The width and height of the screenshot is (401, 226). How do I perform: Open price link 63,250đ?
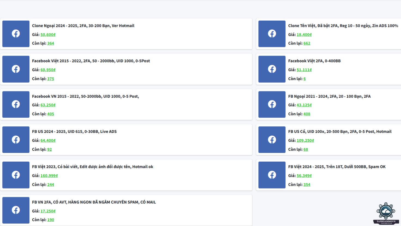(48, 105)
